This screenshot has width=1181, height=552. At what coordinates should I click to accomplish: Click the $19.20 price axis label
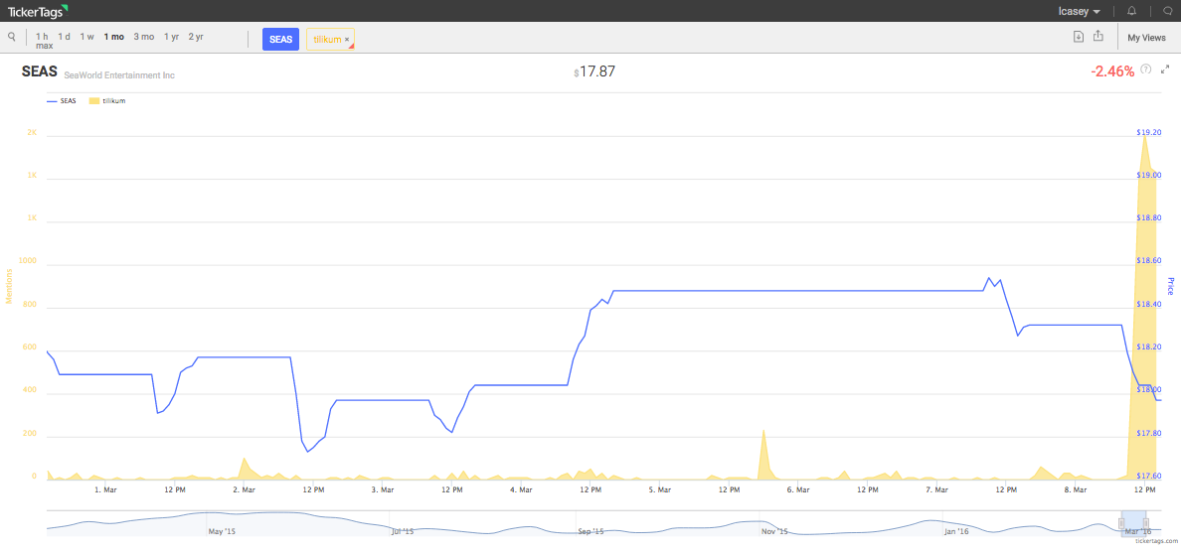pos(1148,132)
